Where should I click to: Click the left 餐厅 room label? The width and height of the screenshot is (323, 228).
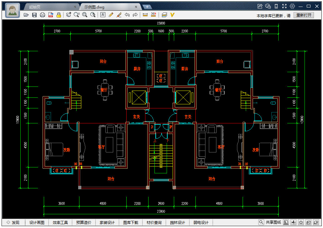point(104,90)
